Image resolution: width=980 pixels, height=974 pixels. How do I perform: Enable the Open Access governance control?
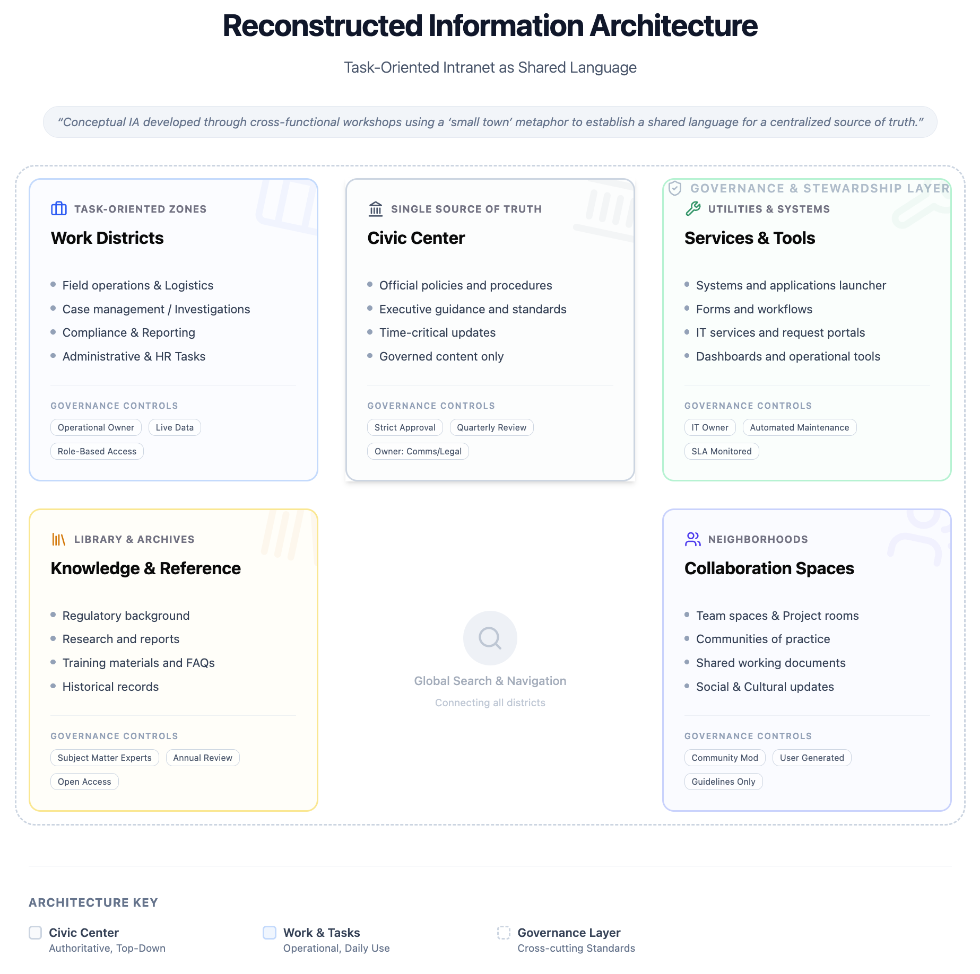click(84, 782)
